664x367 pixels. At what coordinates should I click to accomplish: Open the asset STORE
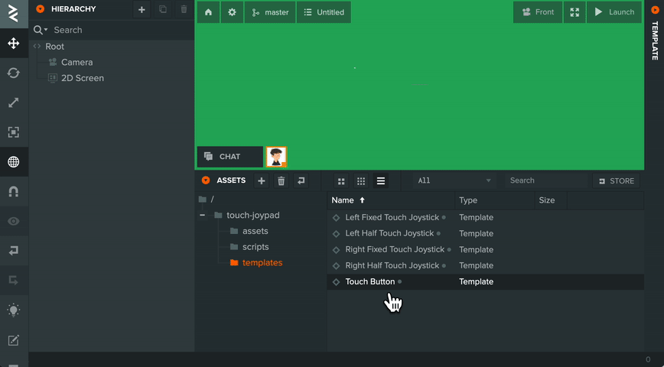pos(616,180)
